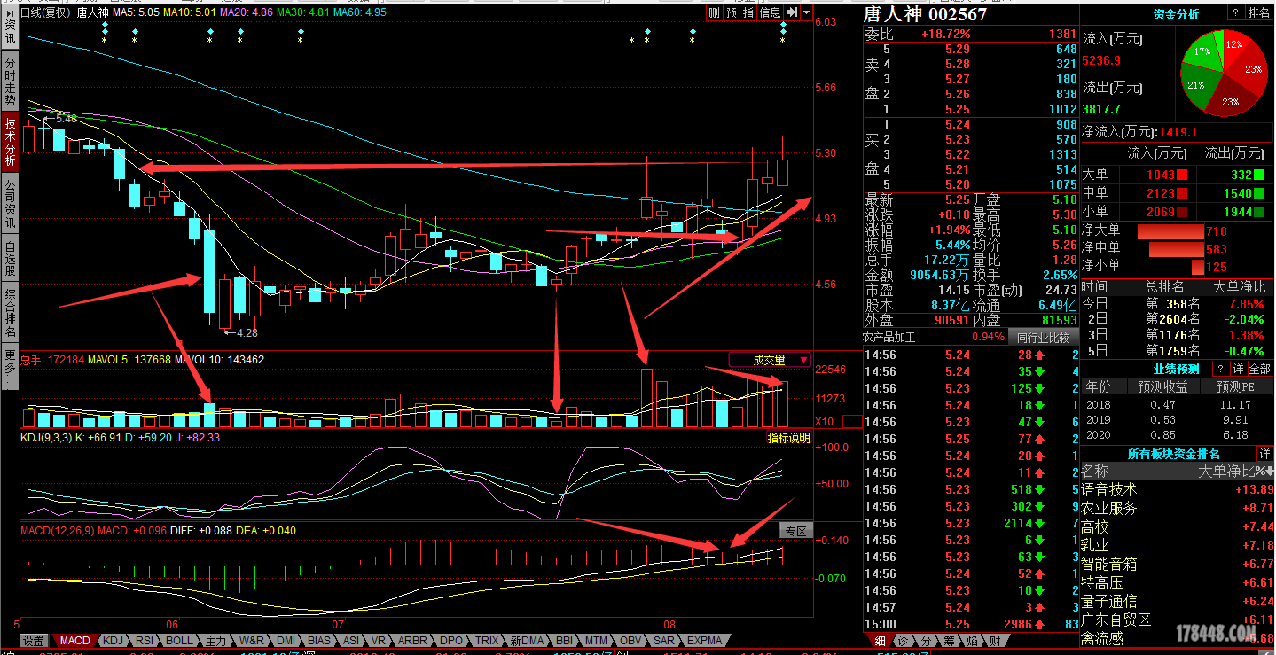Open the 成交量 volume dropdown
Image resolution: width=1276 pixels, height=655 pixels.
(x=770, y=360)
